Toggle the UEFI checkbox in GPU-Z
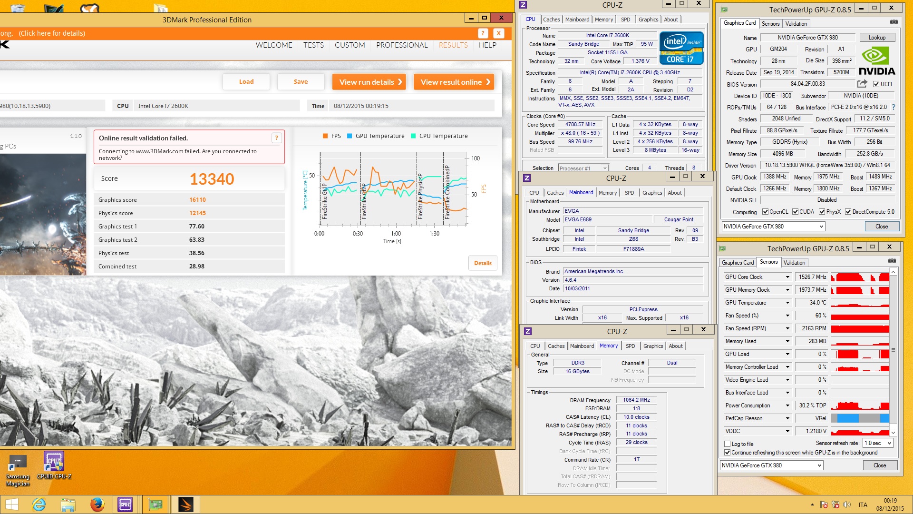Image resolution: width=913 pixels, height=514 pixels. pyautogui.click(x=876, y=84)
